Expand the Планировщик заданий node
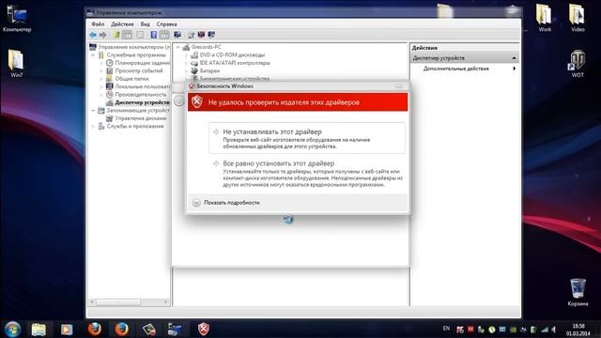601x338 pixels. pyautogui.click(x=101, y=63)
